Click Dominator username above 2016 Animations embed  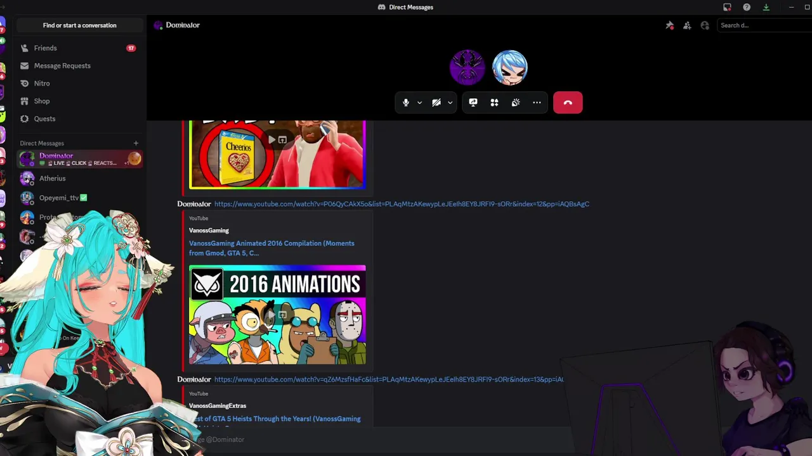click(194, 204)
